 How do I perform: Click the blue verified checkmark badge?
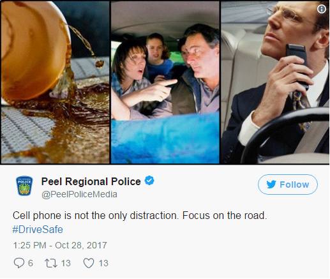149,181
